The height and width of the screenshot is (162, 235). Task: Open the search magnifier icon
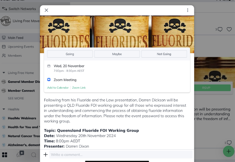tap(34, 155)
